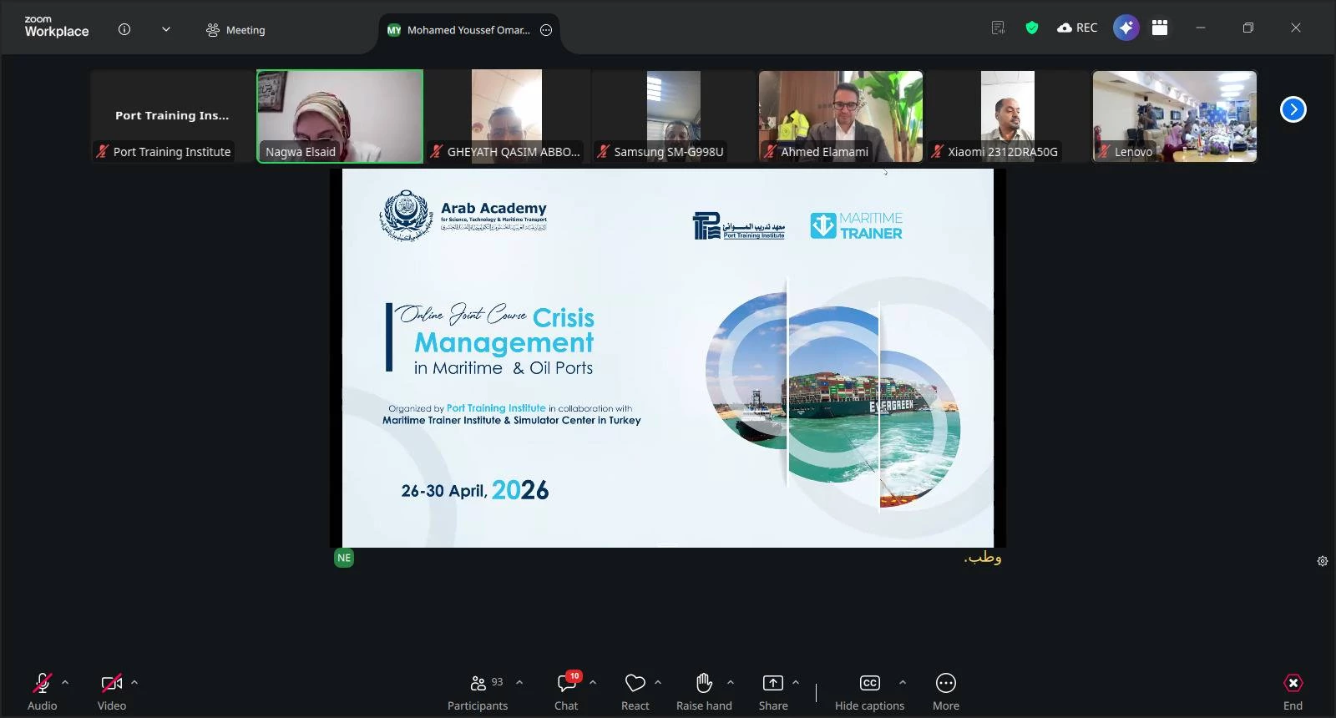Minimize the Zoom window
Image resolution: width=1336 pixels, height=718 pixels.
[x=1201, y=28]
